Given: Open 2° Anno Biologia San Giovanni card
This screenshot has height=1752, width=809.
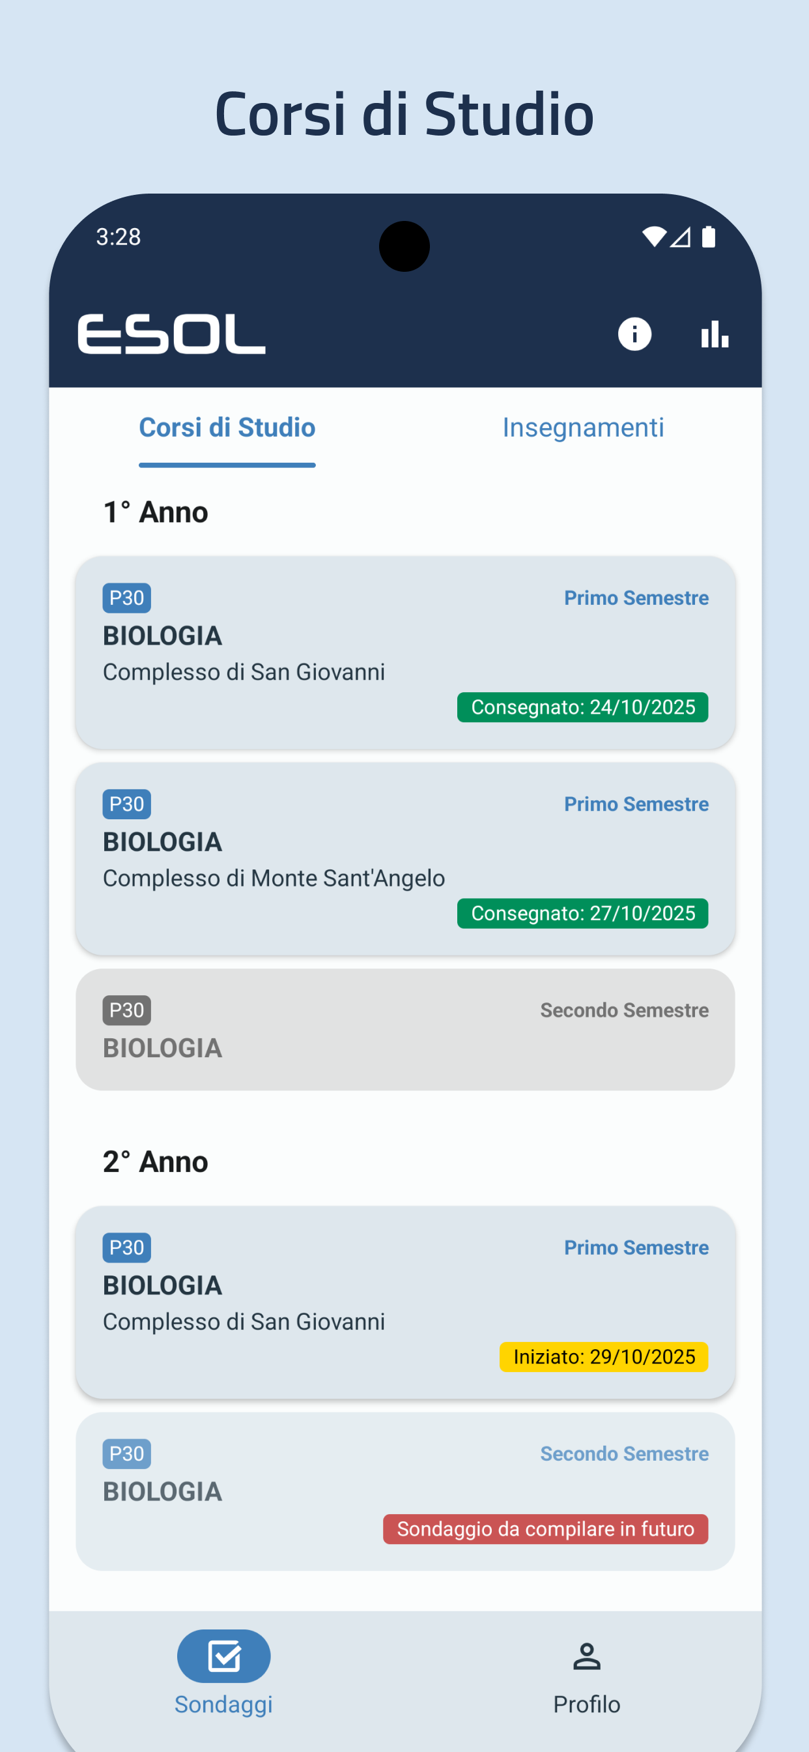Looking at the screenshot, I should [405, 1302].
